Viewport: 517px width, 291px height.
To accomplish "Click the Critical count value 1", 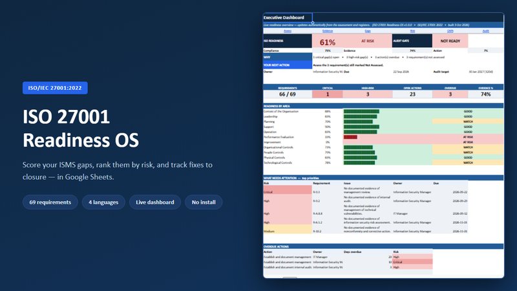I will (328, 94).
